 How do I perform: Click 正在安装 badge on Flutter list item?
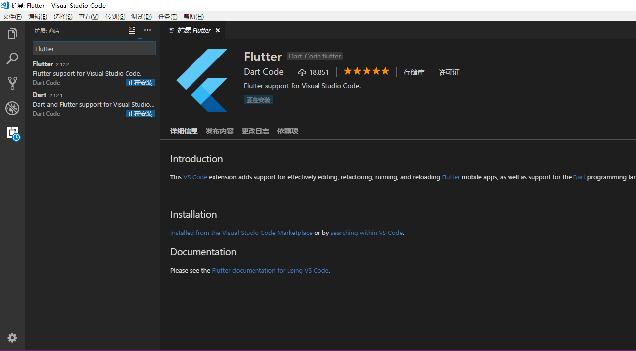point(140,83)
